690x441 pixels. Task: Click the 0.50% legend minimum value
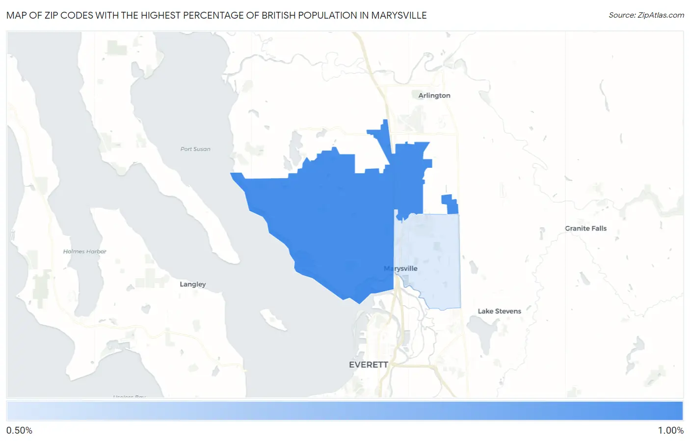19,431
